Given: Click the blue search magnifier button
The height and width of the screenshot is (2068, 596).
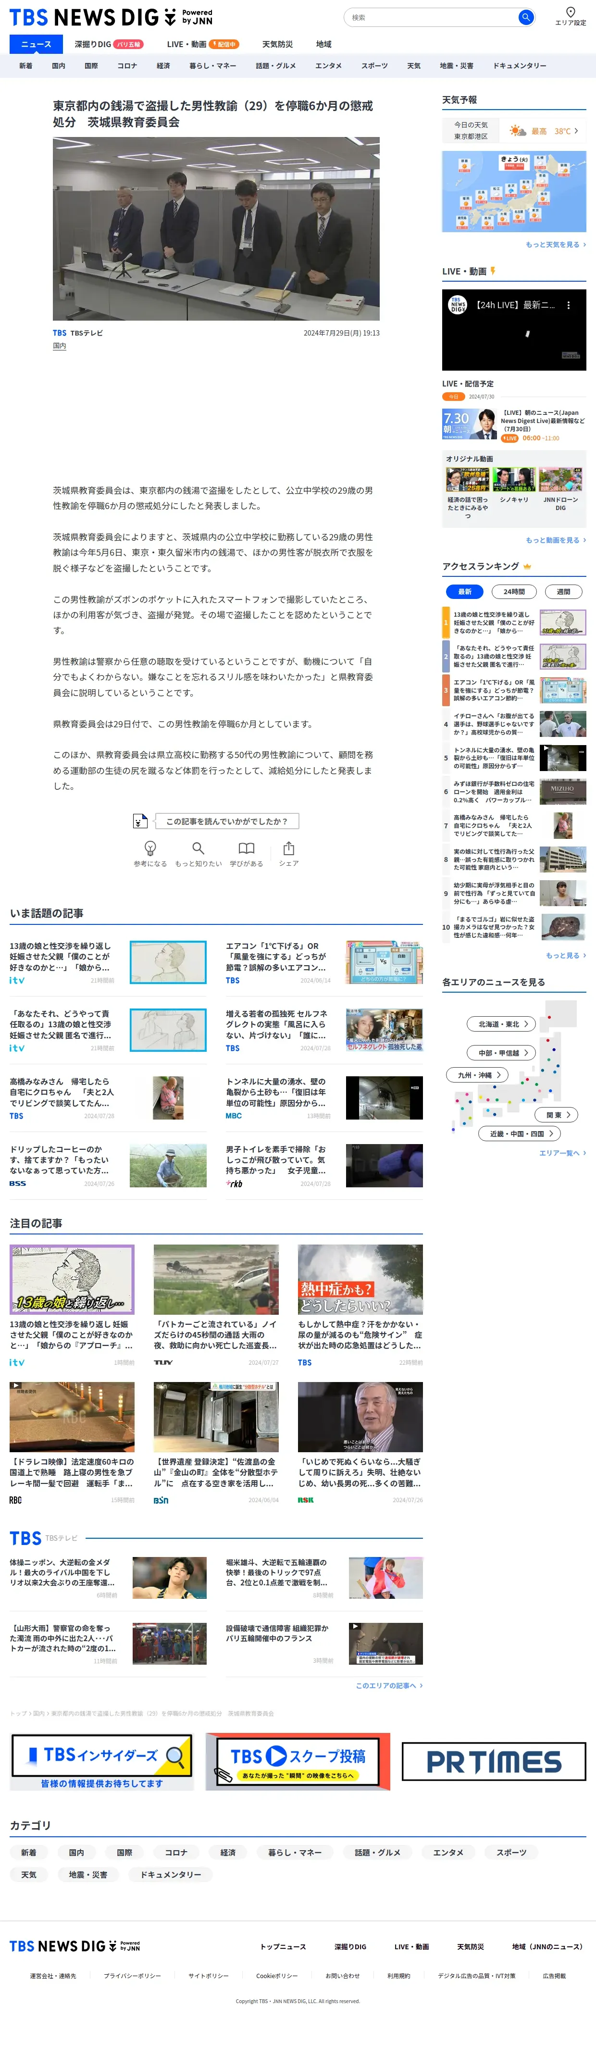Looking at the screenshot, I should [525, 17].
